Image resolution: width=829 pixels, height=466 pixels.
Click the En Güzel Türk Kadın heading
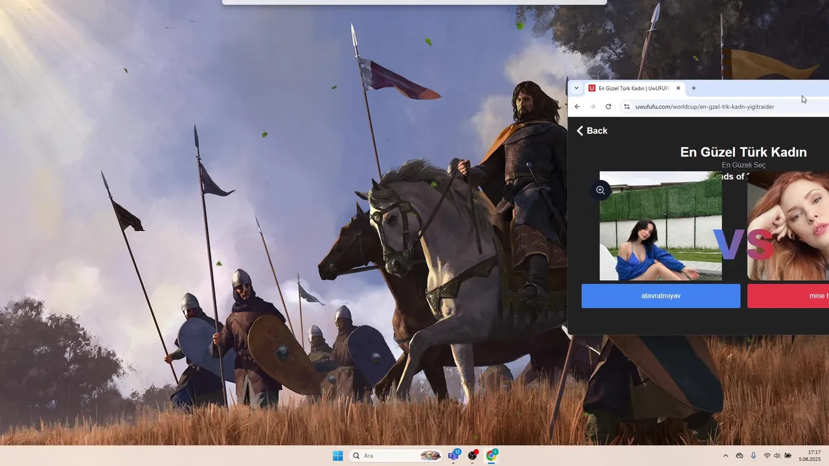(x=744, y=152)
